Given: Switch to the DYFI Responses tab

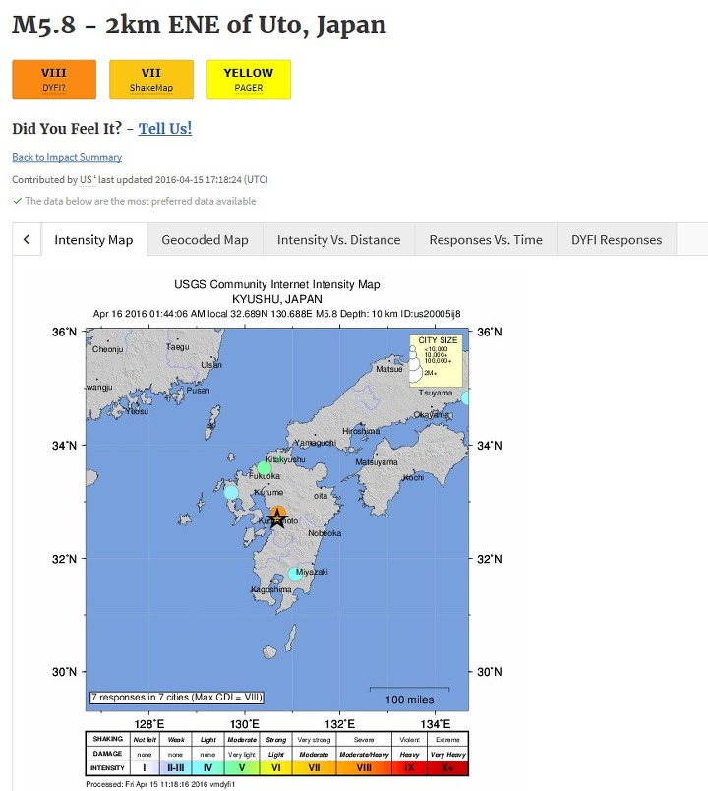Looking at the screenshot, I should pyautogui.click(x=617, y=240).
